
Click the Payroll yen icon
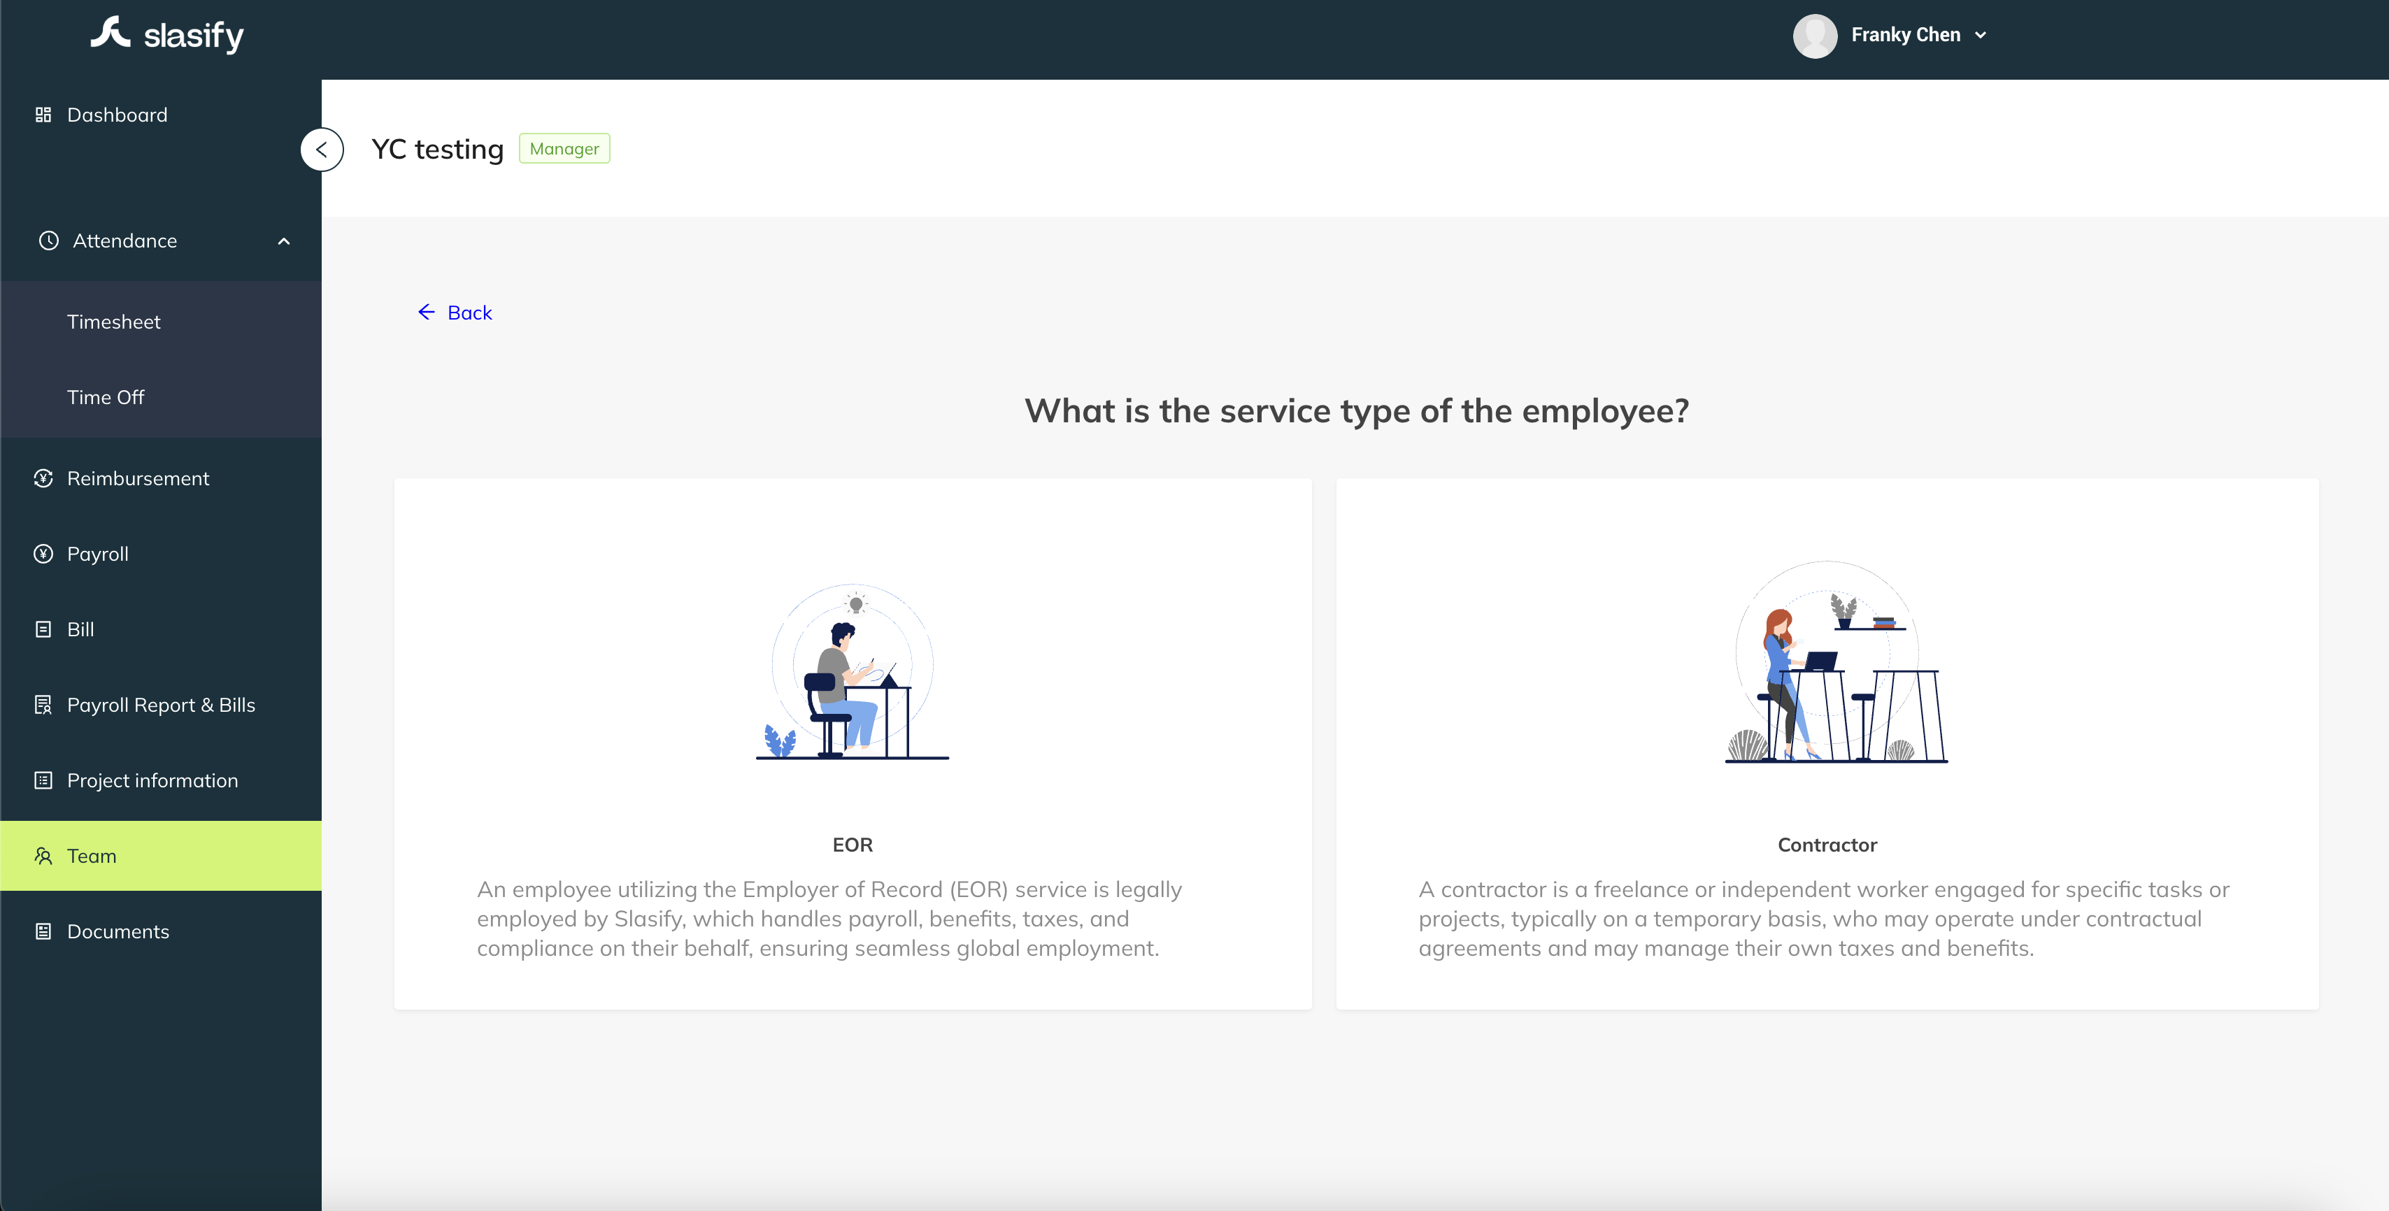[x=43, y=554]
